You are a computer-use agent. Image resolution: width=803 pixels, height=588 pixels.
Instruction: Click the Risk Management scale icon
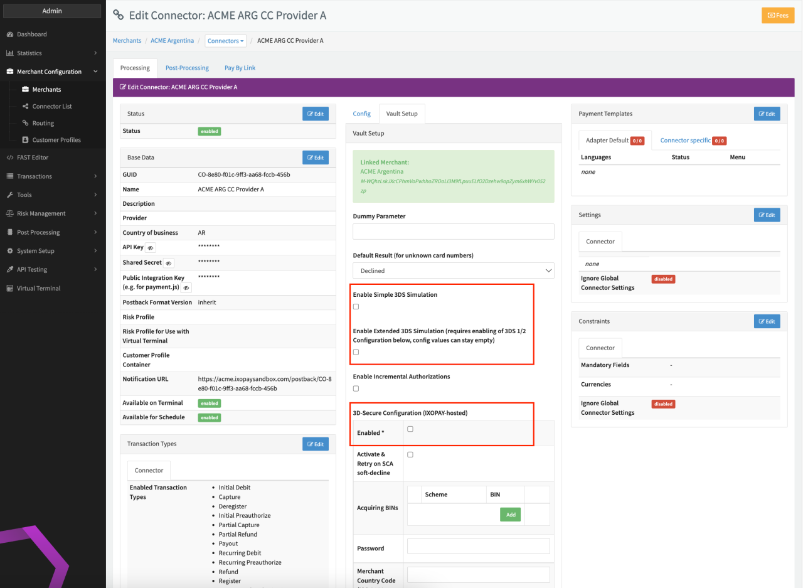pos(10,213)
